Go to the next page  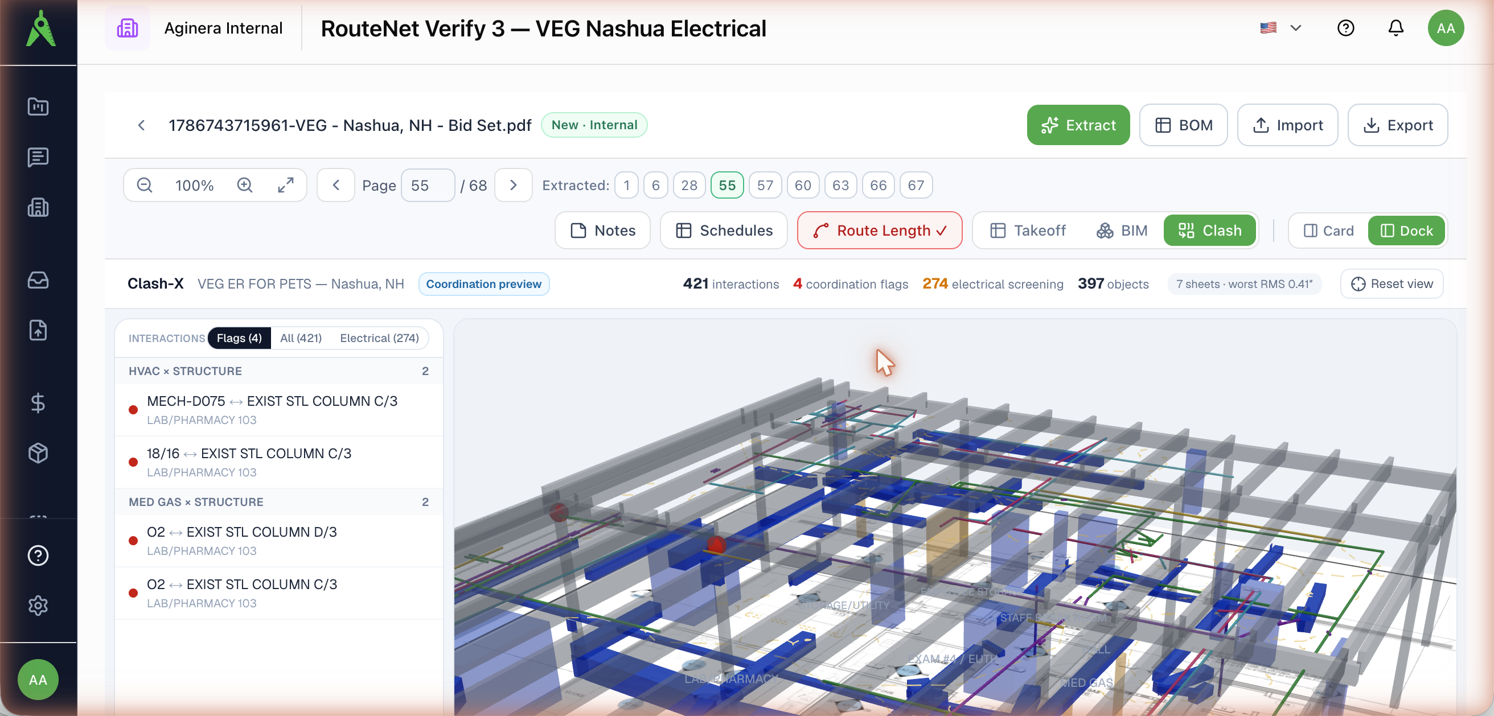(x=513, y=185)
